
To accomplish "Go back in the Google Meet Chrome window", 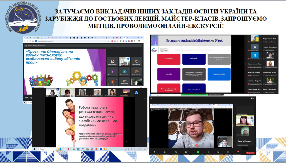I will pos(25,41).
